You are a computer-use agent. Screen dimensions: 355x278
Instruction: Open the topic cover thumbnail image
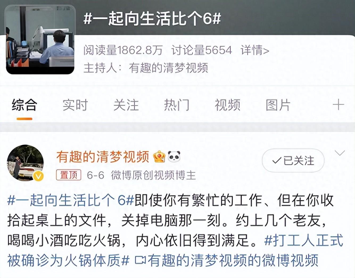point(40,40)
